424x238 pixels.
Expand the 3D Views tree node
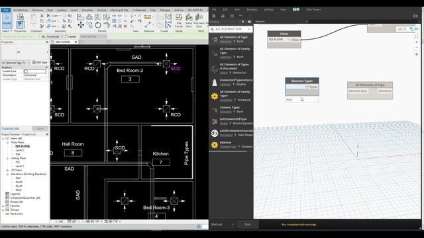7,171
